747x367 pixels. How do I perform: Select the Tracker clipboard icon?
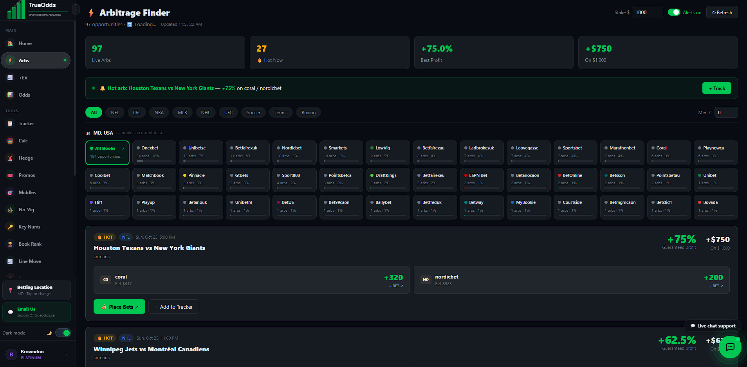10,124
